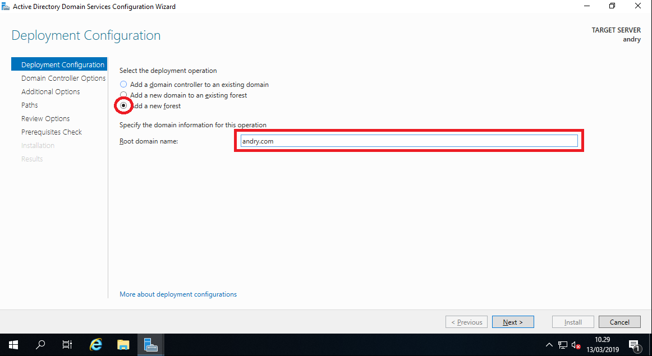Open the Paths step

30,105
